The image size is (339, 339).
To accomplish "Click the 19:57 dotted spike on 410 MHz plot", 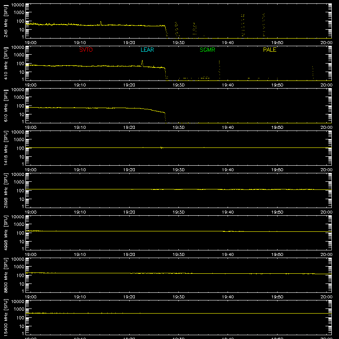I will [x=313, y=72].
